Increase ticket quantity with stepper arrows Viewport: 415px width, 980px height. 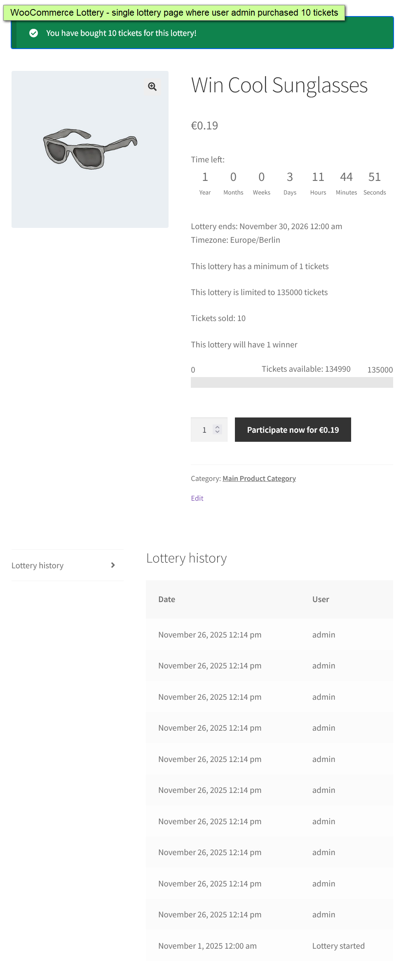(x=218, y=427)
